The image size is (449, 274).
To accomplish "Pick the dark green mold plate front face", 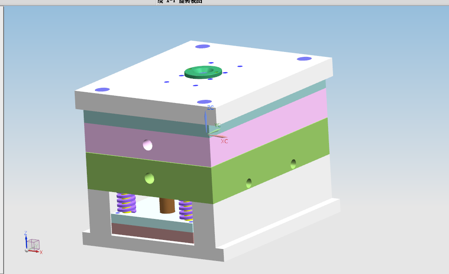I will [x=149, y=177].
